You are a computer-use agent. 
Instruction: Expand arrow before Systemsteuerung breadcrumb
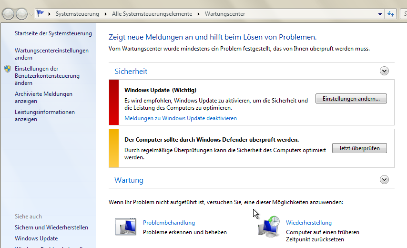[49, 14]
